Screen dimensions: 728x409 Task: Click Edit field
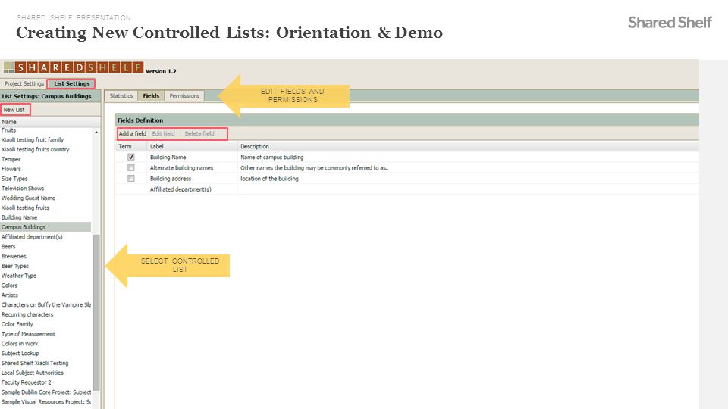point(164,133)
